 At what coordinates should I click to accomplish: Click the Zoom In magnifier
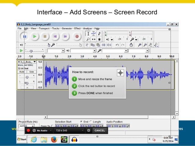(140, 45)
